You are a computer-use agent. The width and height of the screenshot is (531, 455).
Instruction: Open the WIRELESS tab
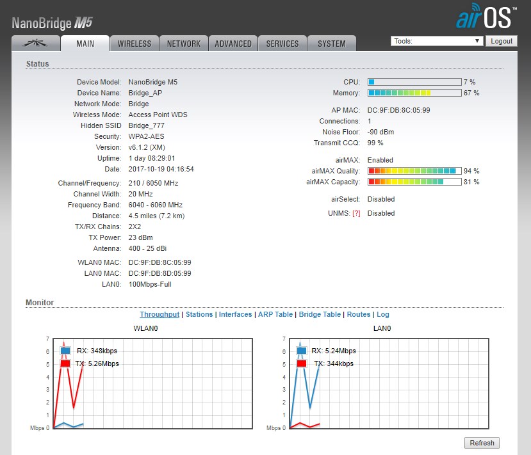coord(135,44)
